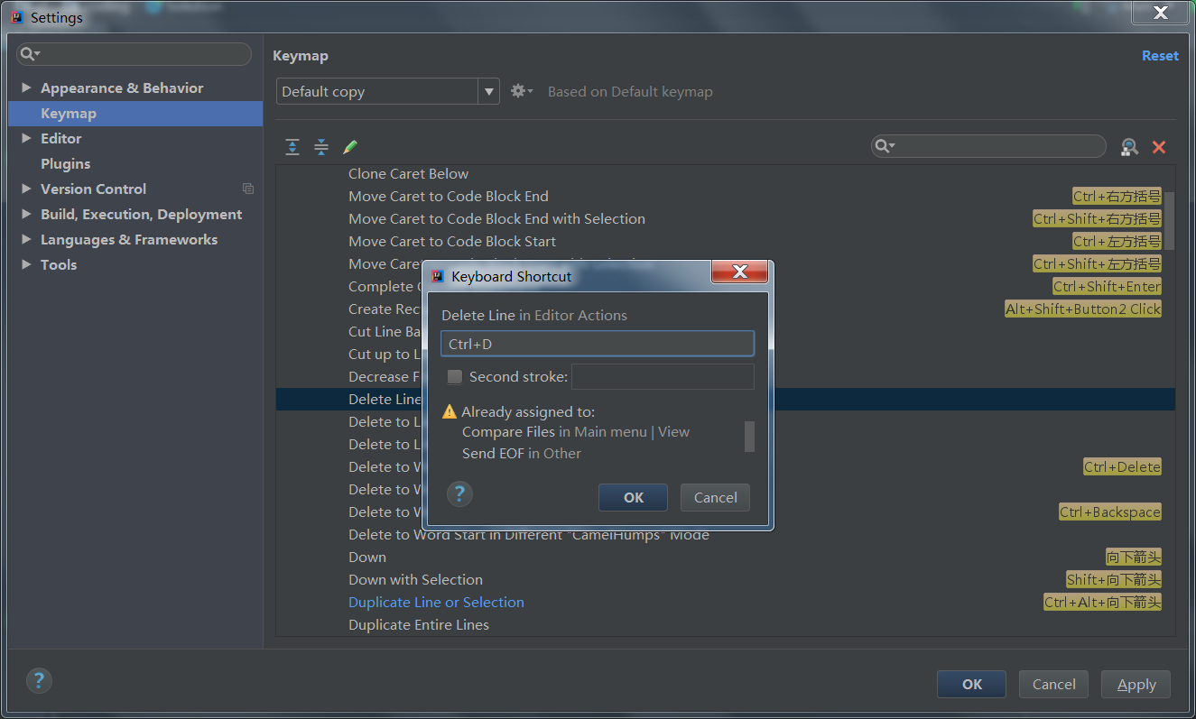This screenshot has width=1196, height=719.
Task: Click the Ctrl+Shift+Enter shortcut label
Action: coord(1107,286)
